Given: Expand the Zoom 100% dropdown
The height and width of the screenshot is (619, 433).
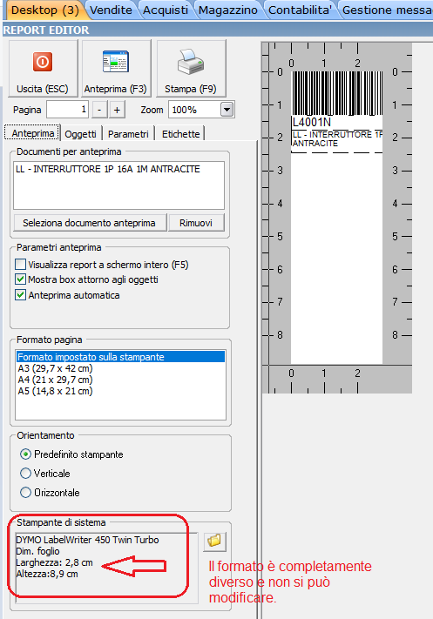Looking at the screenshot, I should pyautogui.click(x=227, y=110).
